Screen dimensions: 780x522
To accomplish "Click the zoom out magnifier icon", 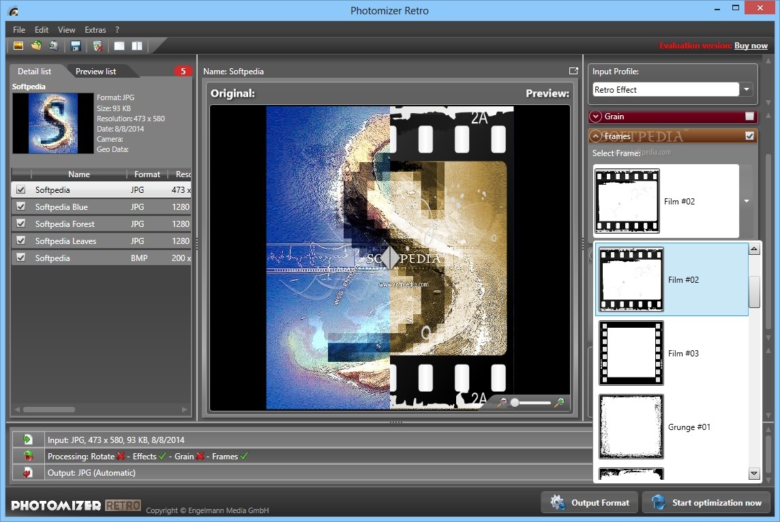I will pyautogui.click(x=502, y=402).
